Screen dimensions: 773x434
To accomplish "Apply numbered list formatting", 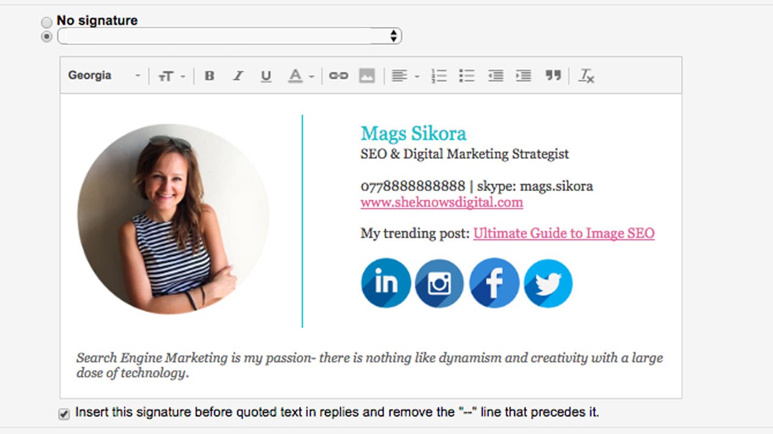I will click(439, 76).
